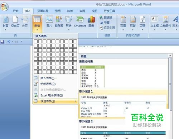Insert a cross-reference (交叉引用)
This screenshot has width=179, height=139.
[107, 28]
